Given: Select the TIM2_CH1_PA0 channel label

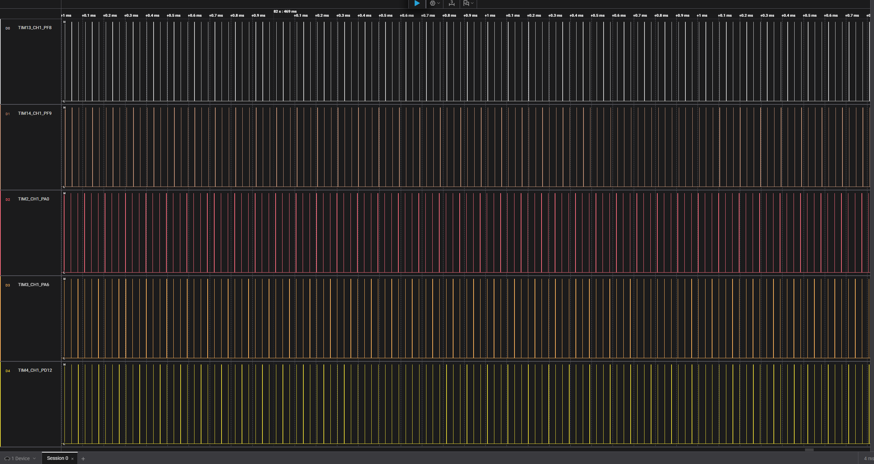Looking at the screenshot, I should 34,199.
